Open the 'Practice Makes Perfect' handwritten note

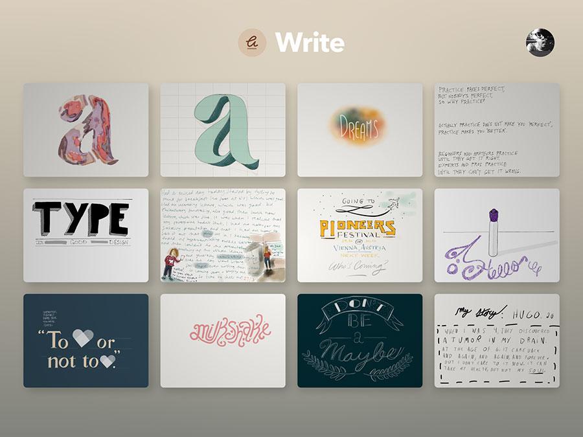[497, 129]
